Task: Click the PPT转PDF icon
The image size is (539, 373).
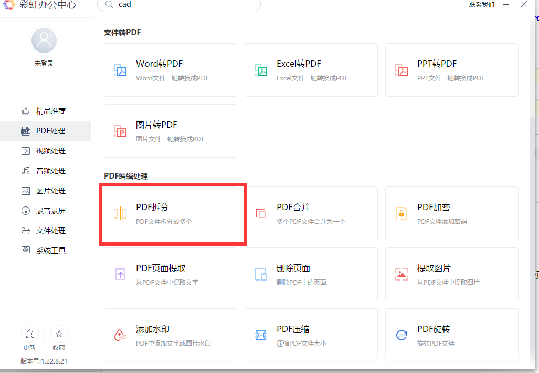Action: pos(401,70)
